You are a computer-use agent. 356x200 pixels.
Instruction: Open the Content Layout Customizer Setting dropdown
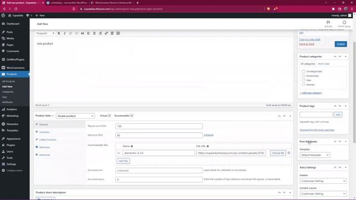[x=323, y=194]
